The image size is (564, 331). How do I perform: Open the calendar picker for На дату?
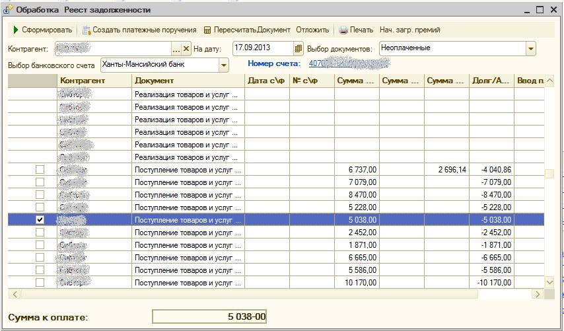(x=299, y=49)
